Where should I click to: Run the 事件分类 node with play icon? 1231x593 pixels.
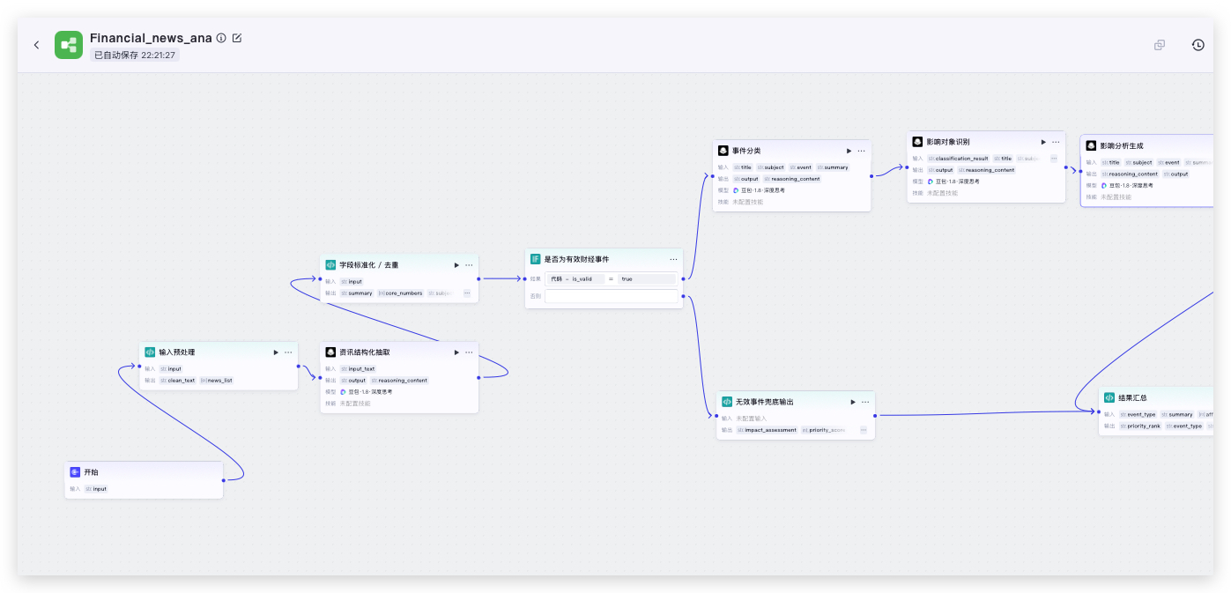(849, 151)
